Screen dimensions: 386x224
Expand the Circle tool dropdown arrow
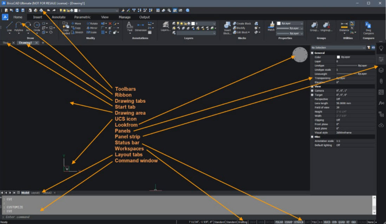[x=37, y=33]
